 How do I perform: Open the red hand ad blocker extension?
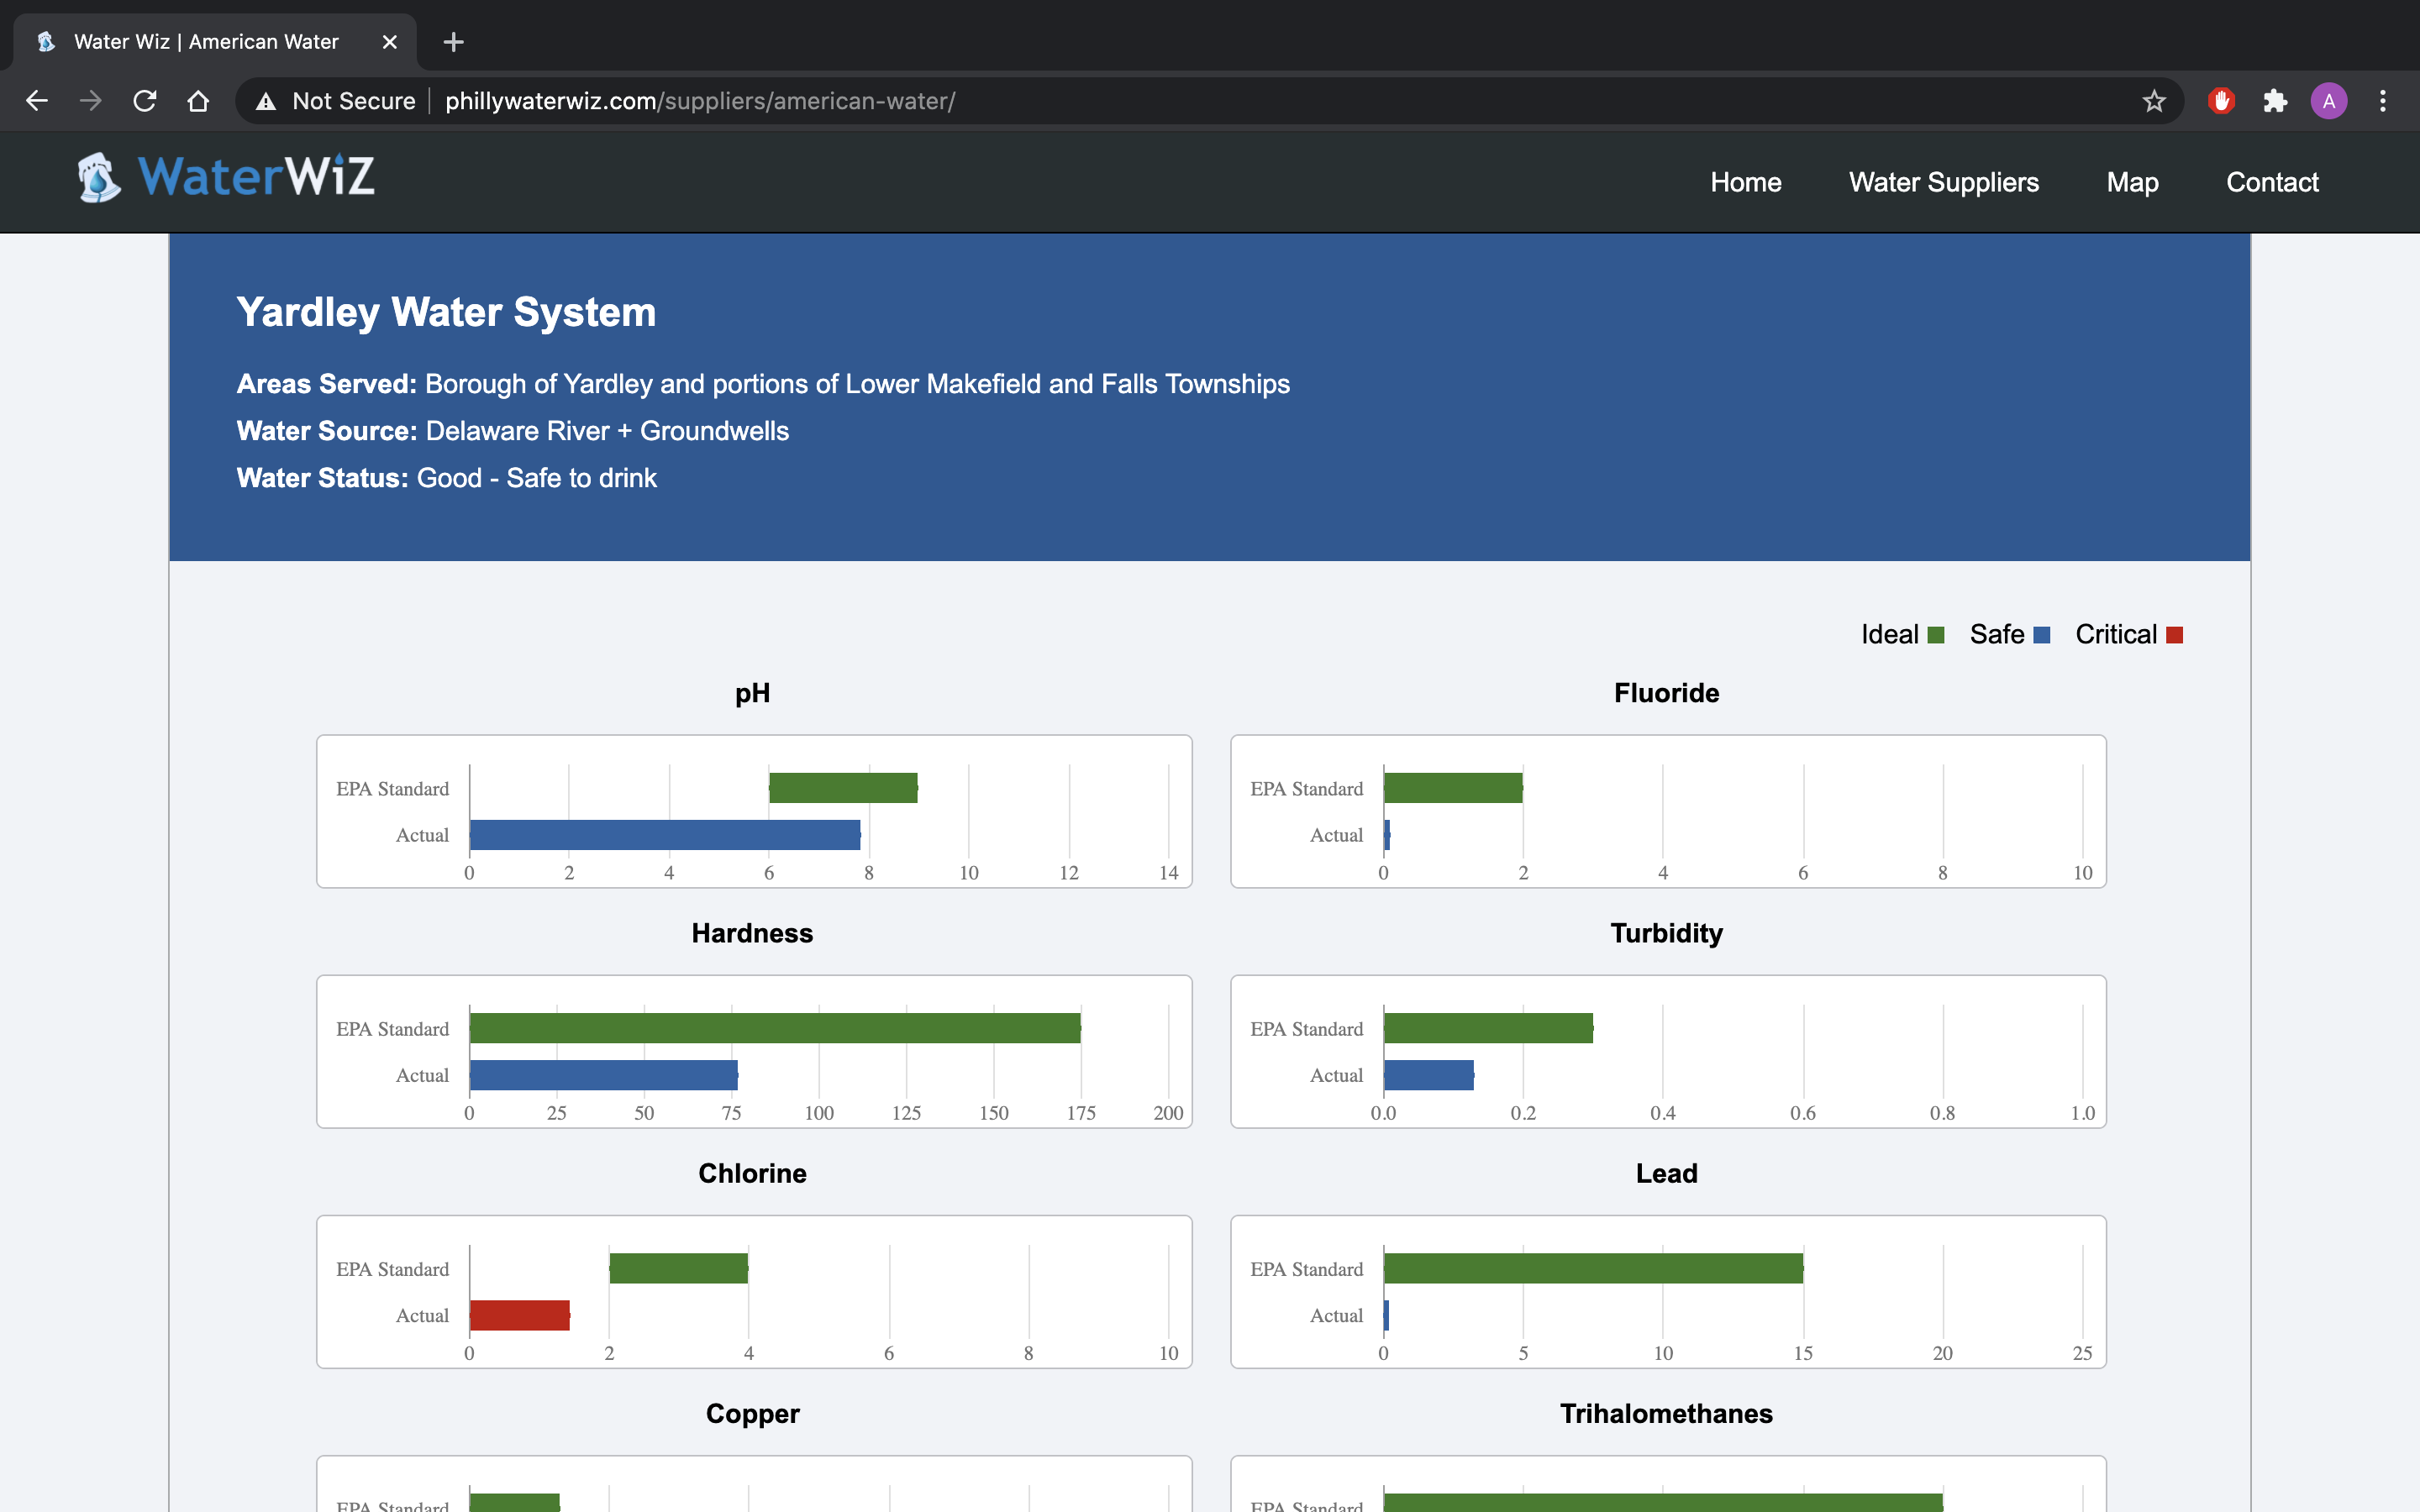2221,101
